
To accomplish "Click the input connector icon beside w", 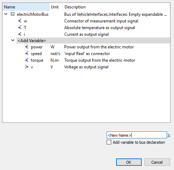I will pyautogui.click(x=20, y=21).
